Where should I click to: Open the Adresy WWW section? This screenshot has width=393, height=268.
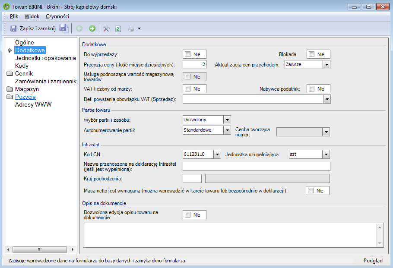pos(33,104)
